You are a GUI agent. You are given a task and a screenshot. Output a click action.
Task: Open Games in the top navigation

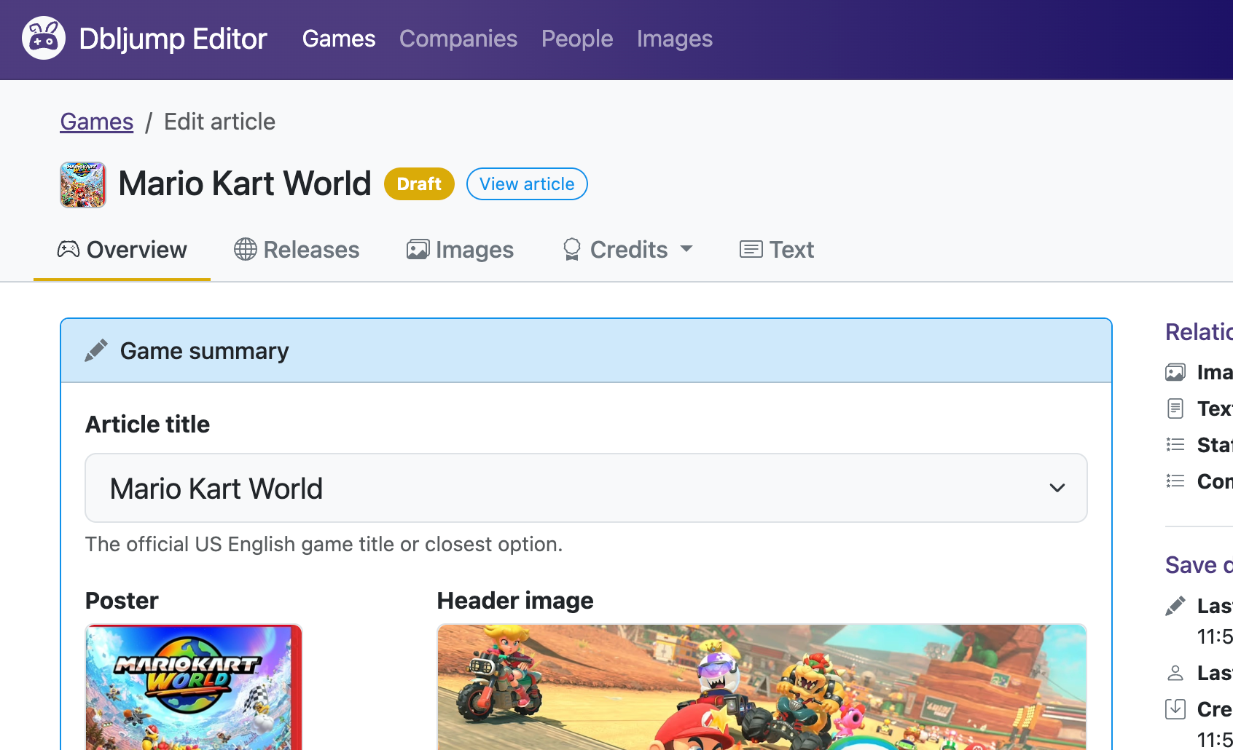coord(339,39)
